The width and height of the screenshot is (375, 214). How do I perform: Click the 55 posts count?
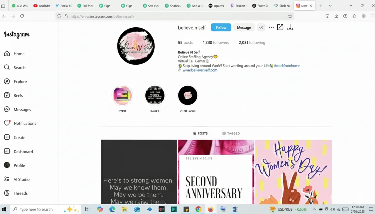pos(185,43)
